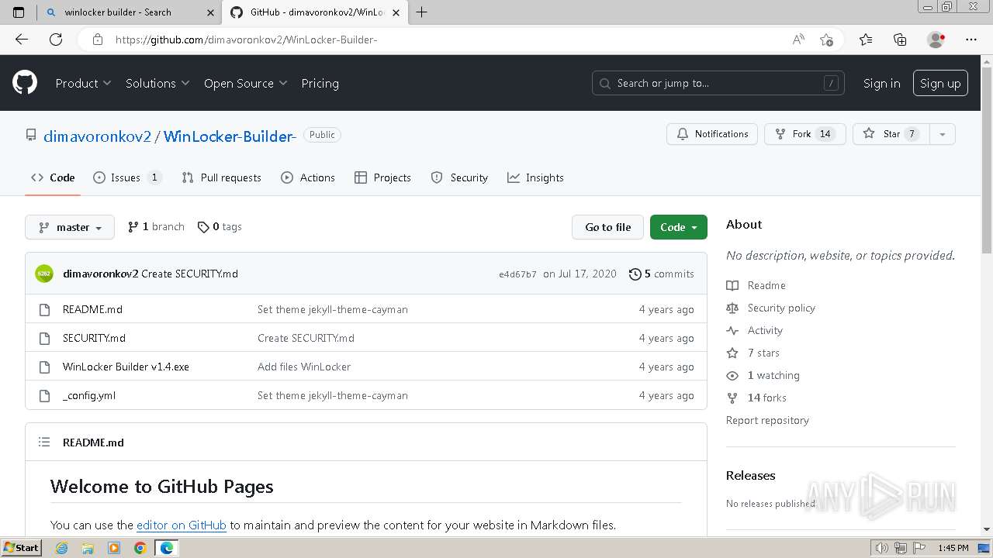Screen dimensions: 993x558
Task: Open commit hash e4d67b7
Action: [517, 274]
